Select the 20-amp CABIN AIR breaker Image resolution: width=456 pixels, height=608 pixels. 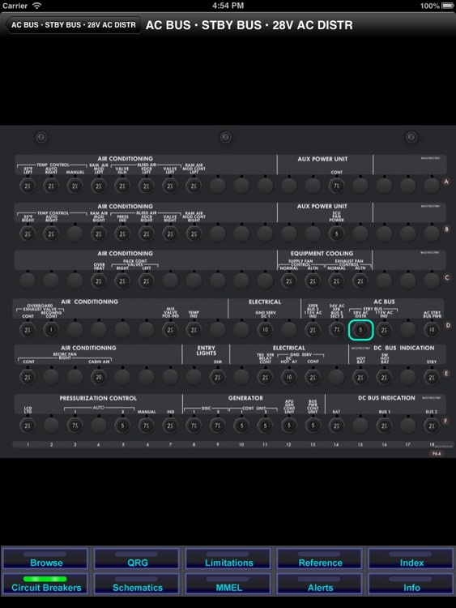[99, 377]
